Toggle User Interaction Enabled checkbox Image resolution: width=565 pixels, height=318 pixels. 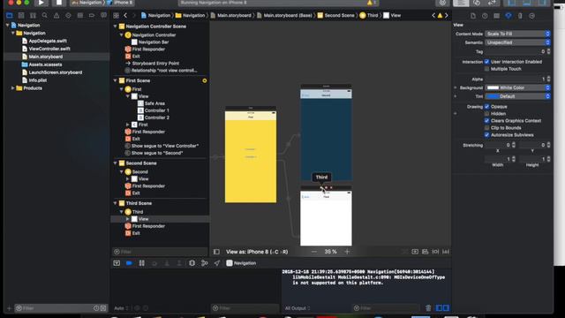coord(486,62)
